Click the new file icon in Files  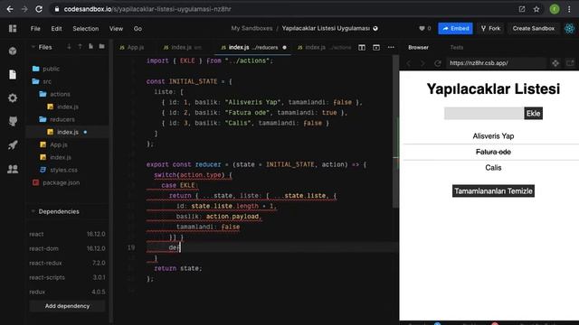click(90, 46)
